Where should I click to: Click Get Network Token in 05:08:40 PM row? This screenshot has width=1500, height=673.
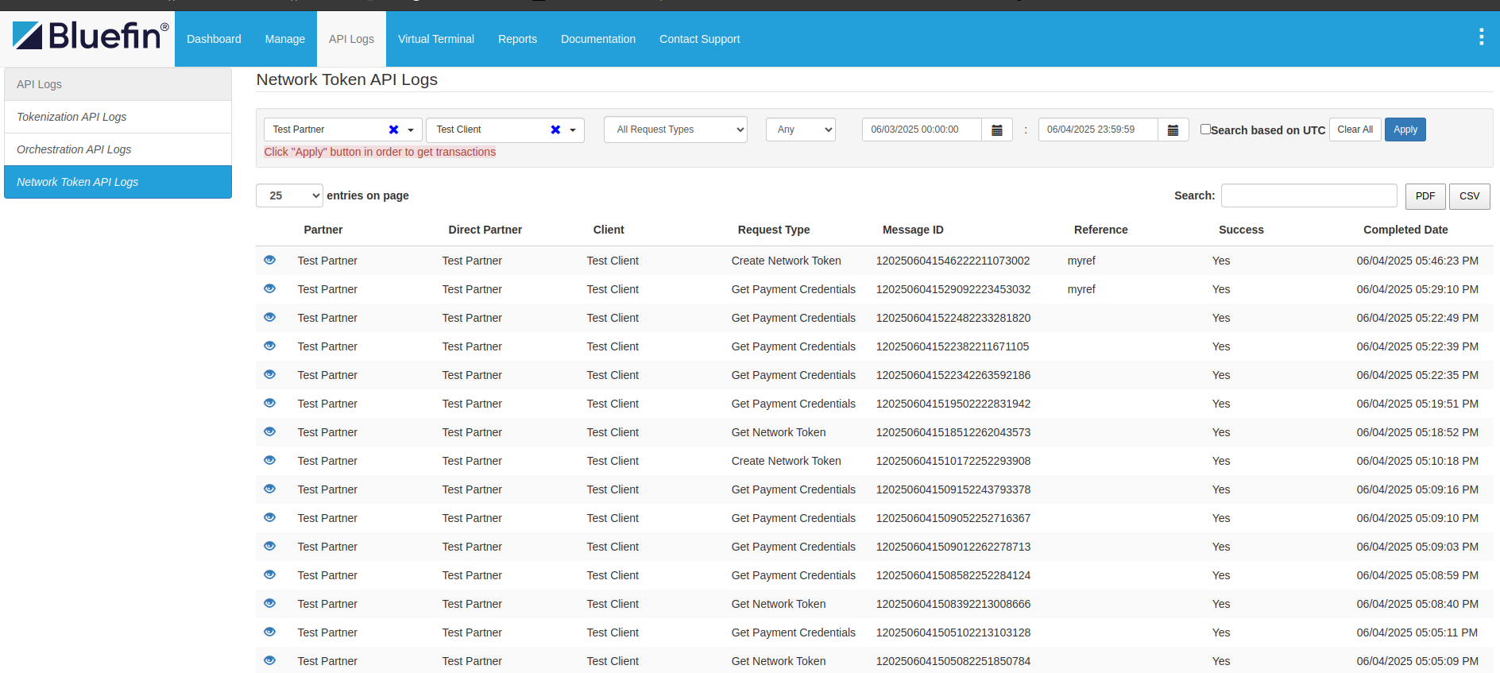coord(779,604)
